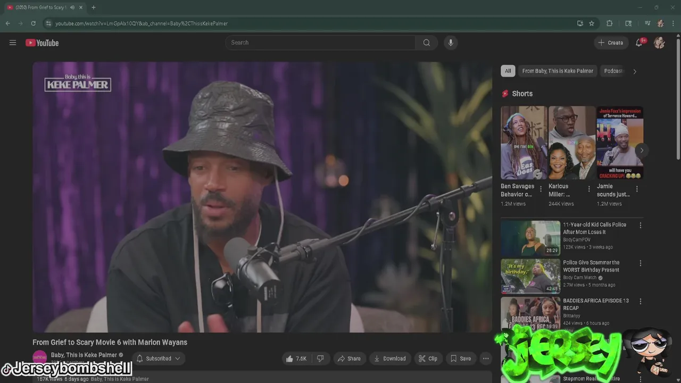Open Jamie Foxx impression short thumbnail
Screen dimensions: 681x383
pos(620,143)
